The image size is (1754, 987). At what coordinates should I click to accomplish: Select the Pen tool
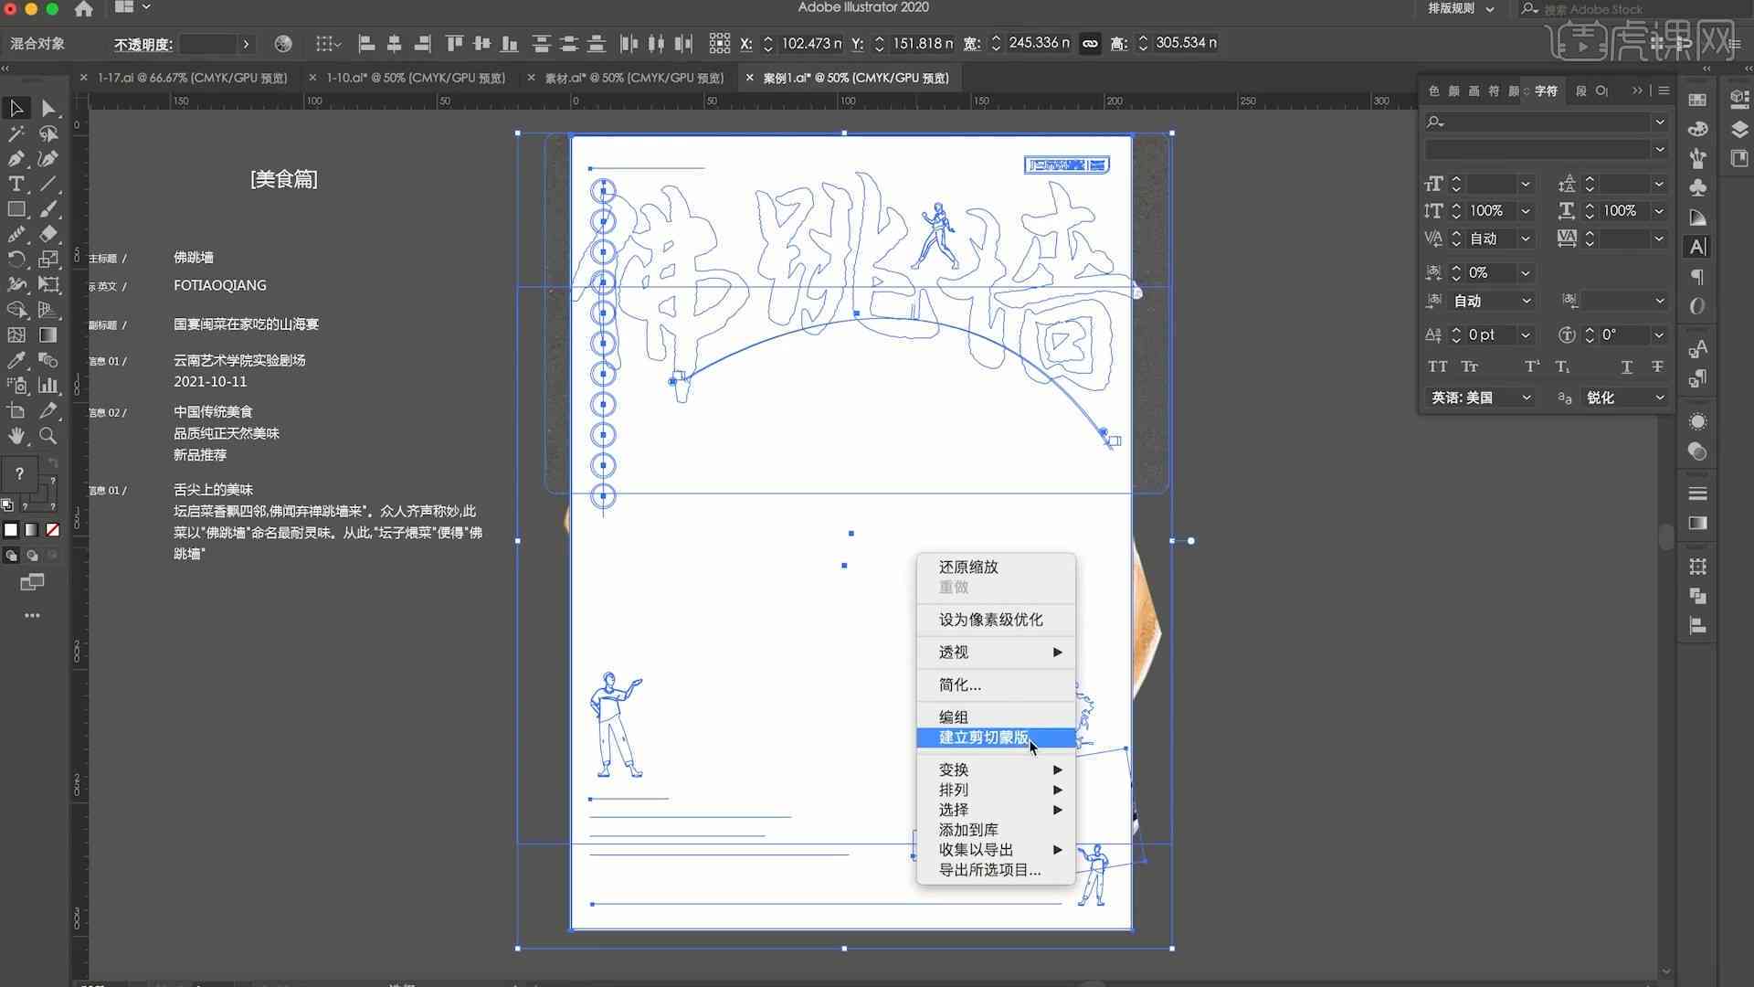tap(16, 159)
